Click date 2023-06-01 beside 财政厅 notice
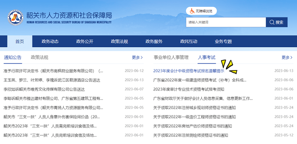The height and width of the screenshot is (144, 297). (284, 98)
